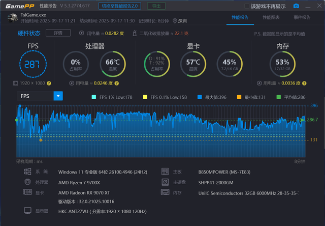This screenshot has width=325, height=226.
Task: Click the motherboard icon
Action: (165, 172)
